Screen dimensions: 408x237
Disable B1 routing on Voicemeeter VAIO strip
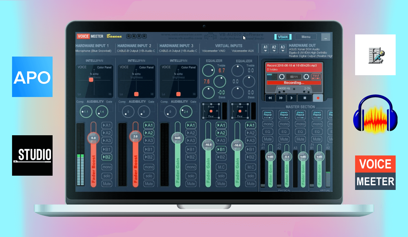tap(221, 149)
